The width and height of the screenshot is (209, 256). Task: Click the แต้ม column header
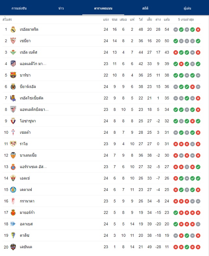coord(167,20)
